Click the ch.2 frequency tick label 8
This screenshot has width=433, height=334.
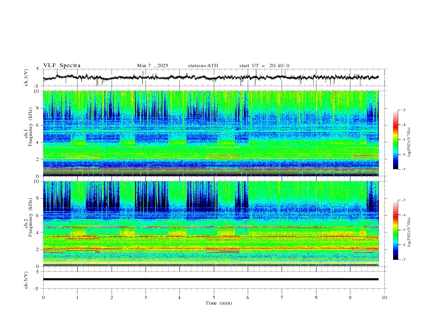39,199
